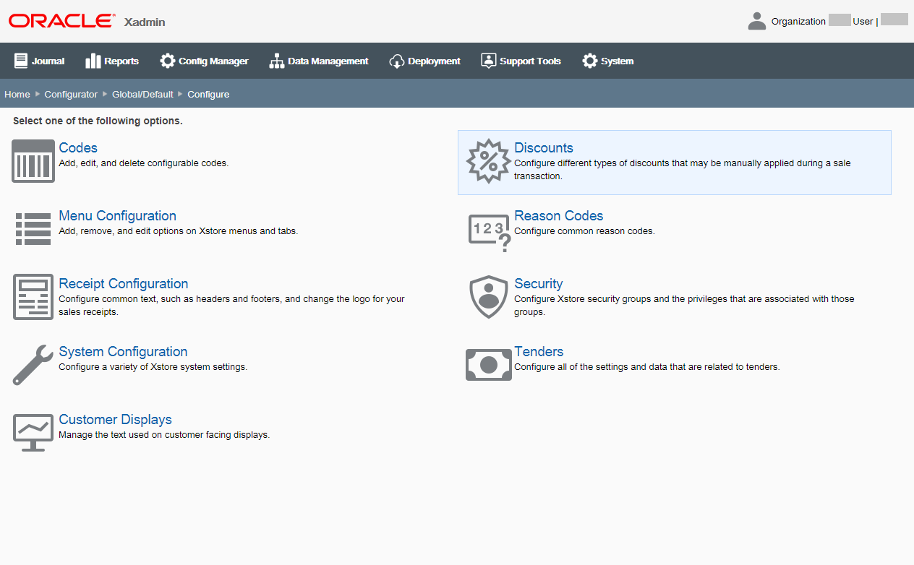Open the Data Management menu

click(x=318, y=61)
